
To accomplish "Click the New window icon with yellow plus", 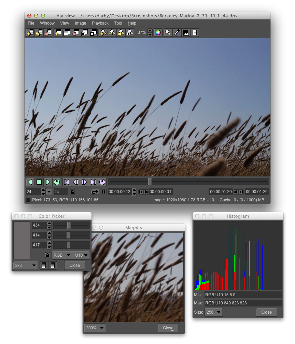I will click(58, 33).
